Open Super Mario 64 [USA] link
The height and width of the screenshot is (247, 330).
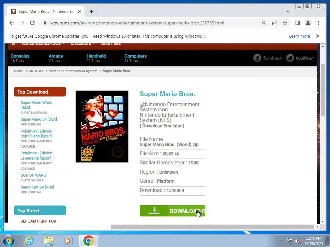pos(39,119)
